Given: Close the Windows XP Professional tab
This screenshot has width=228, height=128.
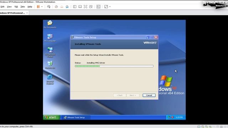Looking at the screenshot, I should 27,13.
